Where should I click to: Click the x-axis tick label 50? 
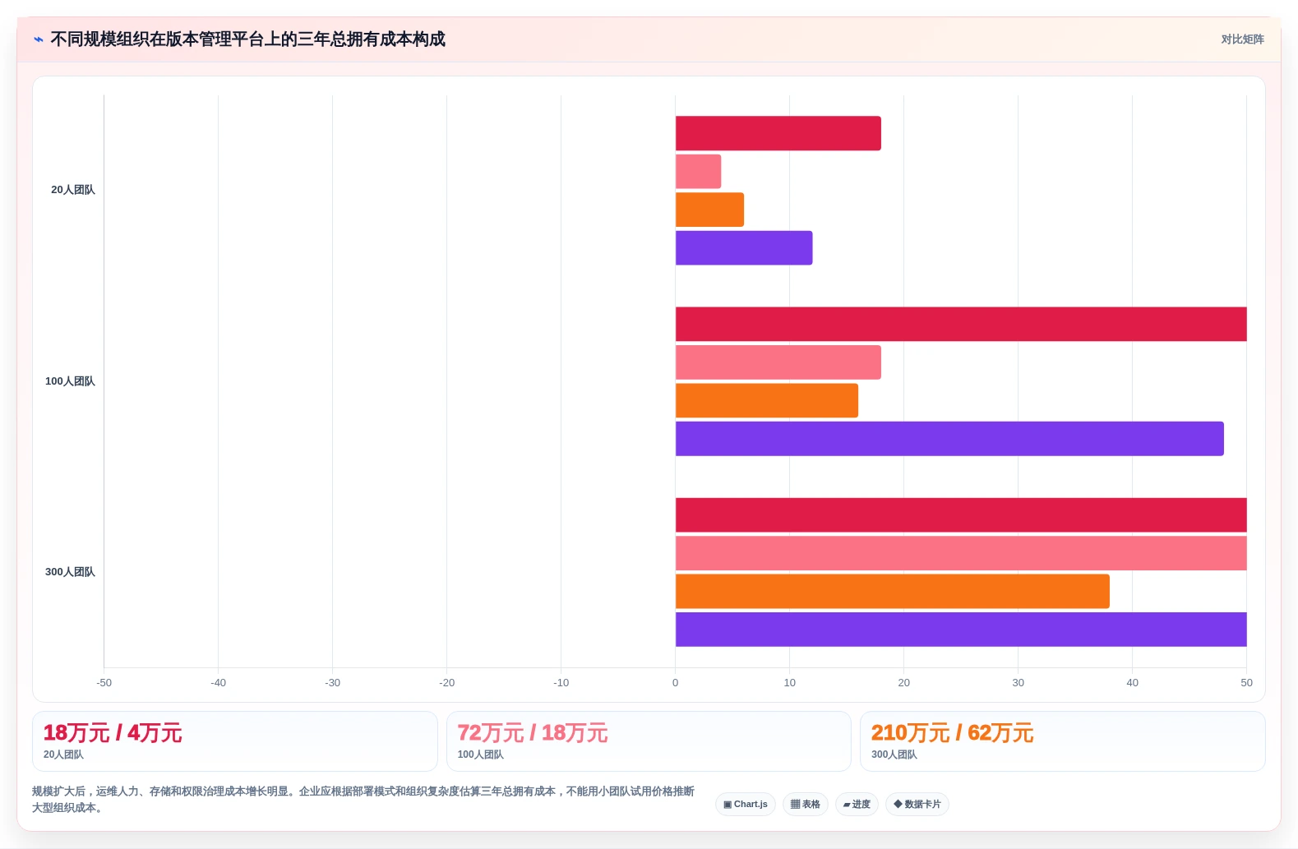tap(1247, 683)
